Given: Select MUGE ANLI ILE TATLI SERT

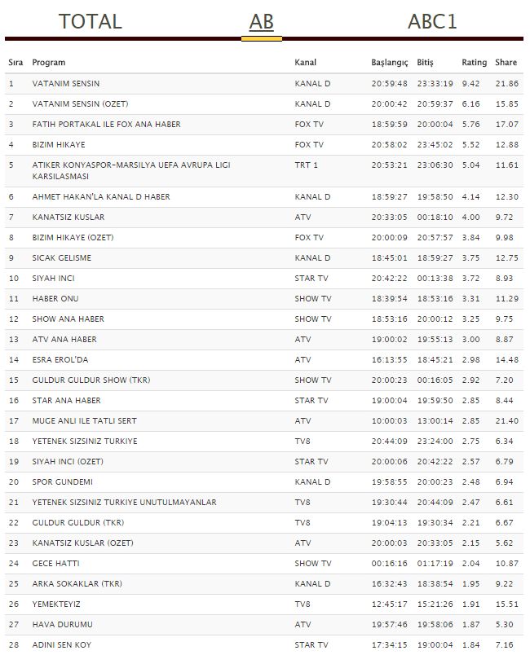Looking at the screenshot, I should click(x=84, y=421).
